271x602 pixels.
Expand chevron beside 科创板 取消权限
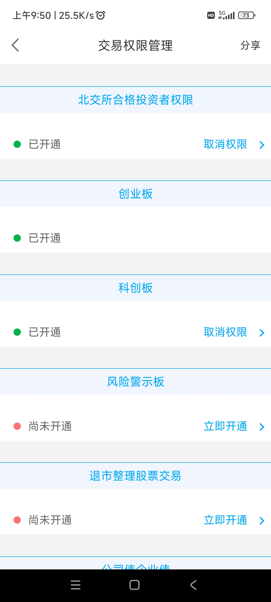click(262, 333)
